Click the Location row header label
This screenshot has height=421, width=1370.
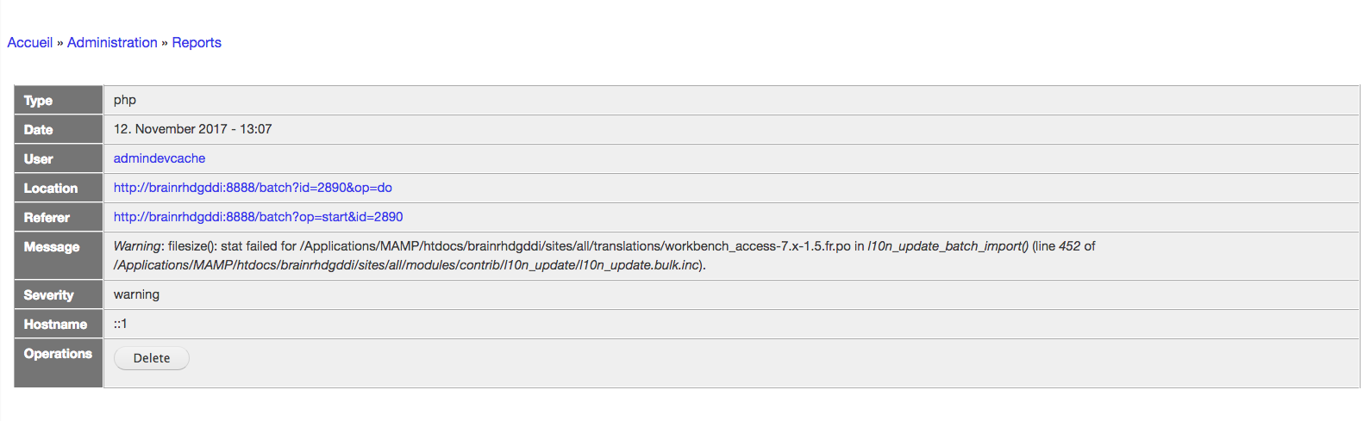pos(51,188)
